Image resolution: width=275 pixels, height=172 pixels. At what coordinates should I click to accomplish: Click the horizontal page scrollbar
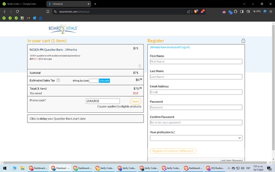tap(135, 163)
